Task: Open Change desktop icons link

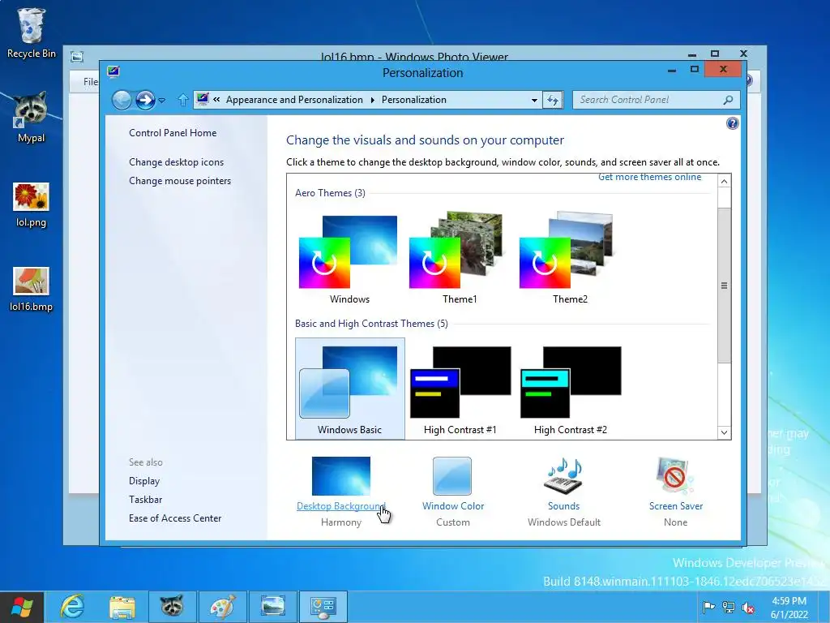Action: click(176, 162)
